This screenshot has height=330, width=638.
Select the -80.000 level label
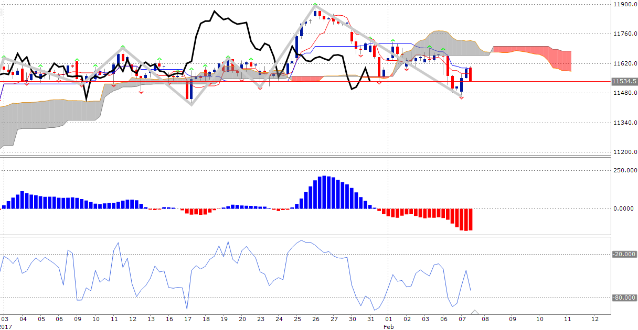pyautogui.click(x=624, y=298)
